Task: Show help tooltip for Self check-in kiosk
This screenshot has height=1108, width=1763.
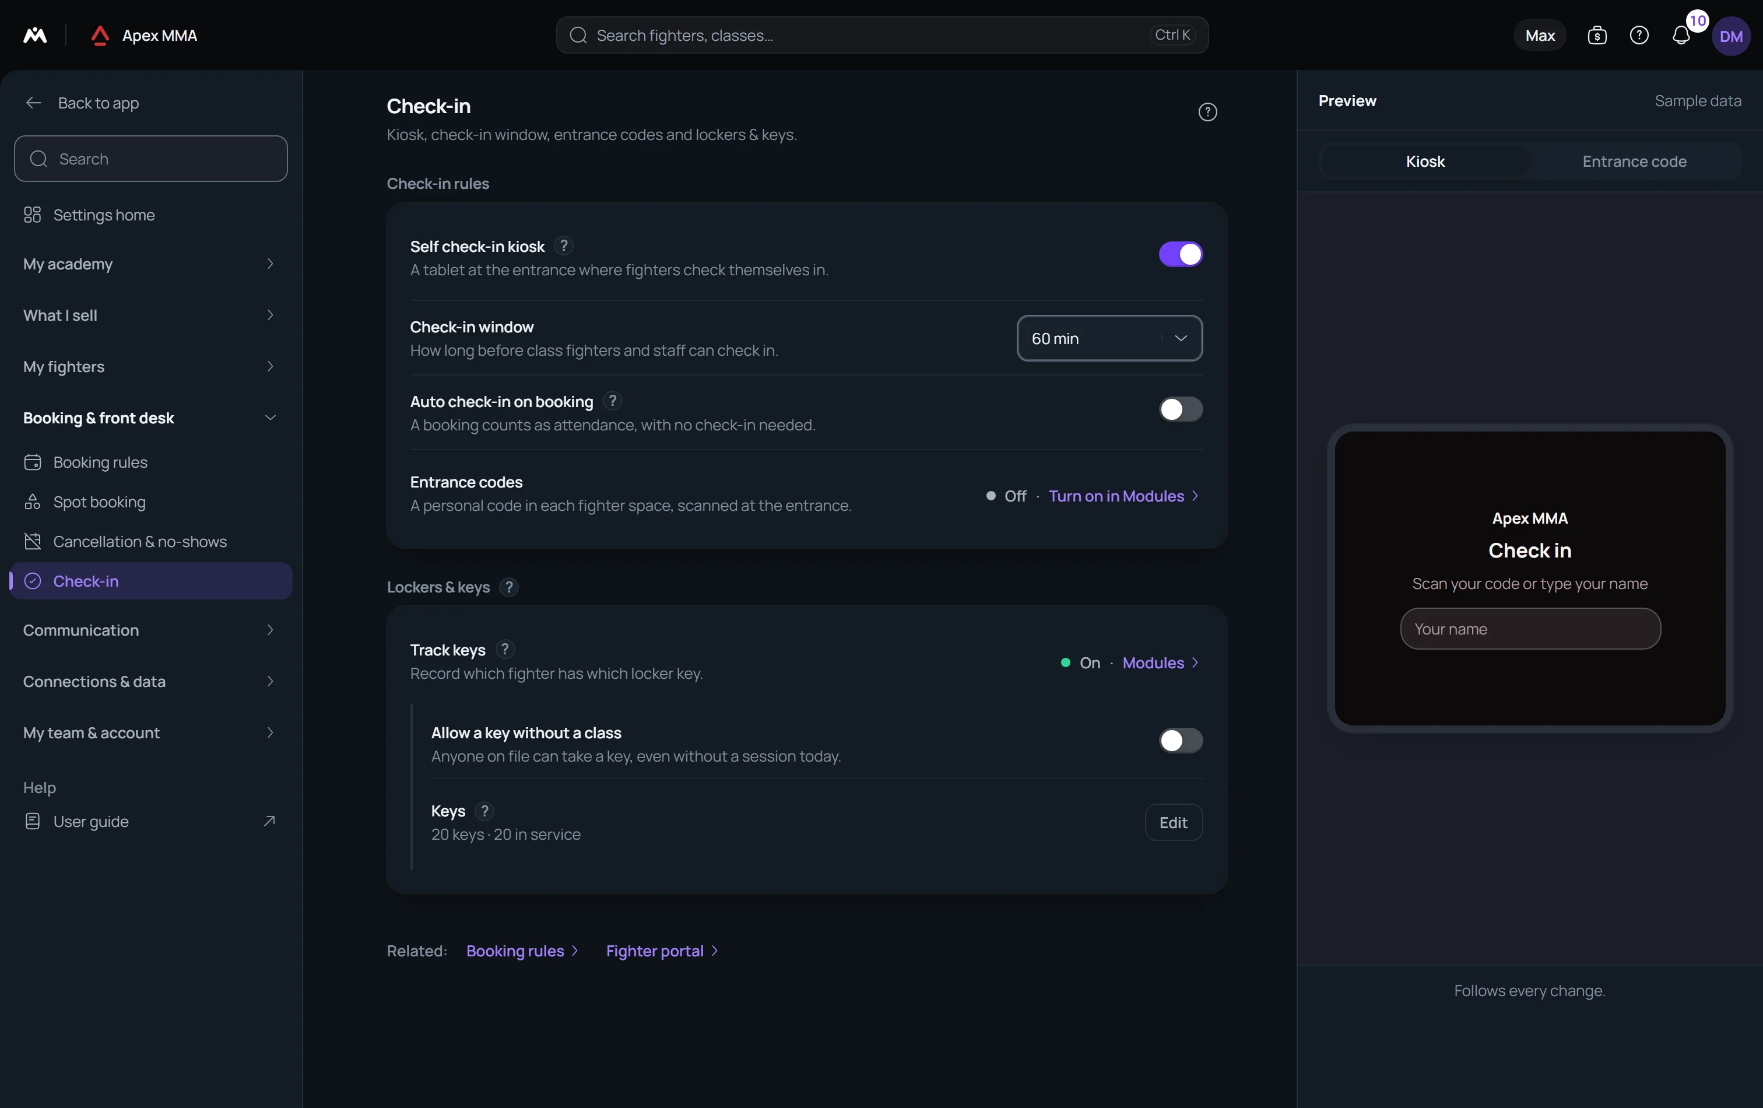Action: pos(563,246)
